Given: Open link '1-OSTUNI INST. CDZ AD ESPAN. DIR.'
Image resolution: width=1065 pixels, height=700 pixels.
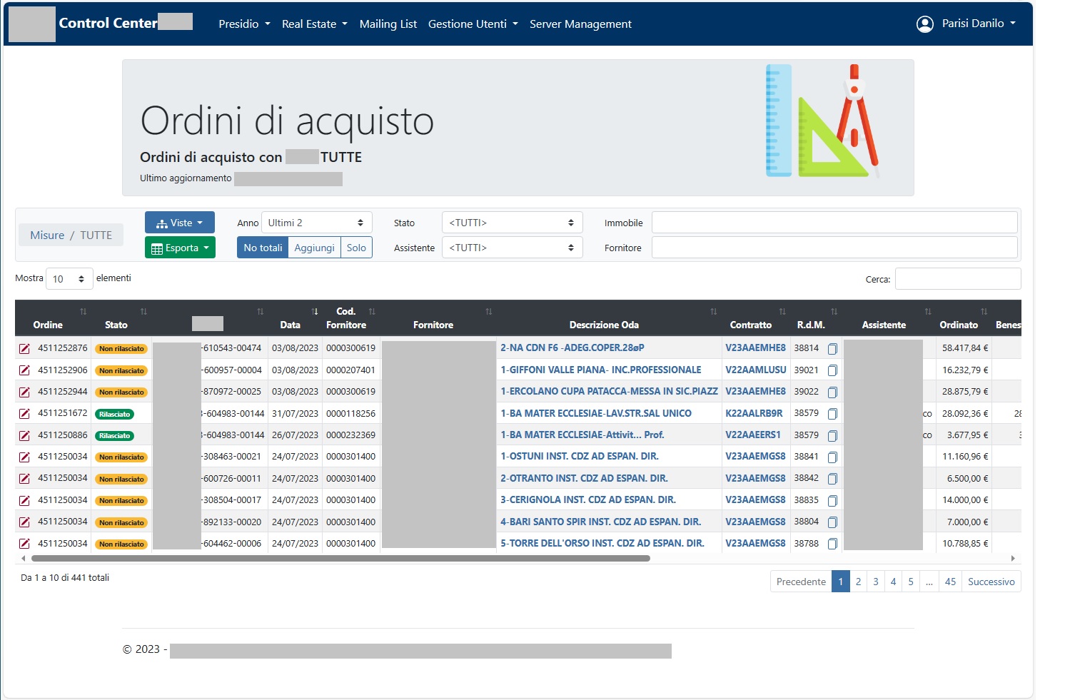Looking at the screenshot, I should (x=579, y=457).
